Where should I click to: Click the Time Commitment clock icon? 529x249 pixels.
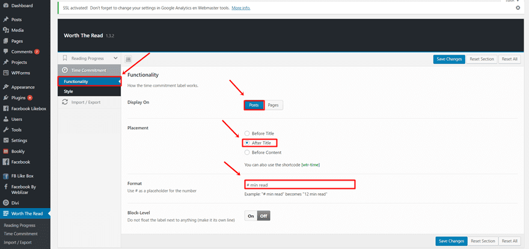click(x=65, y=70)
